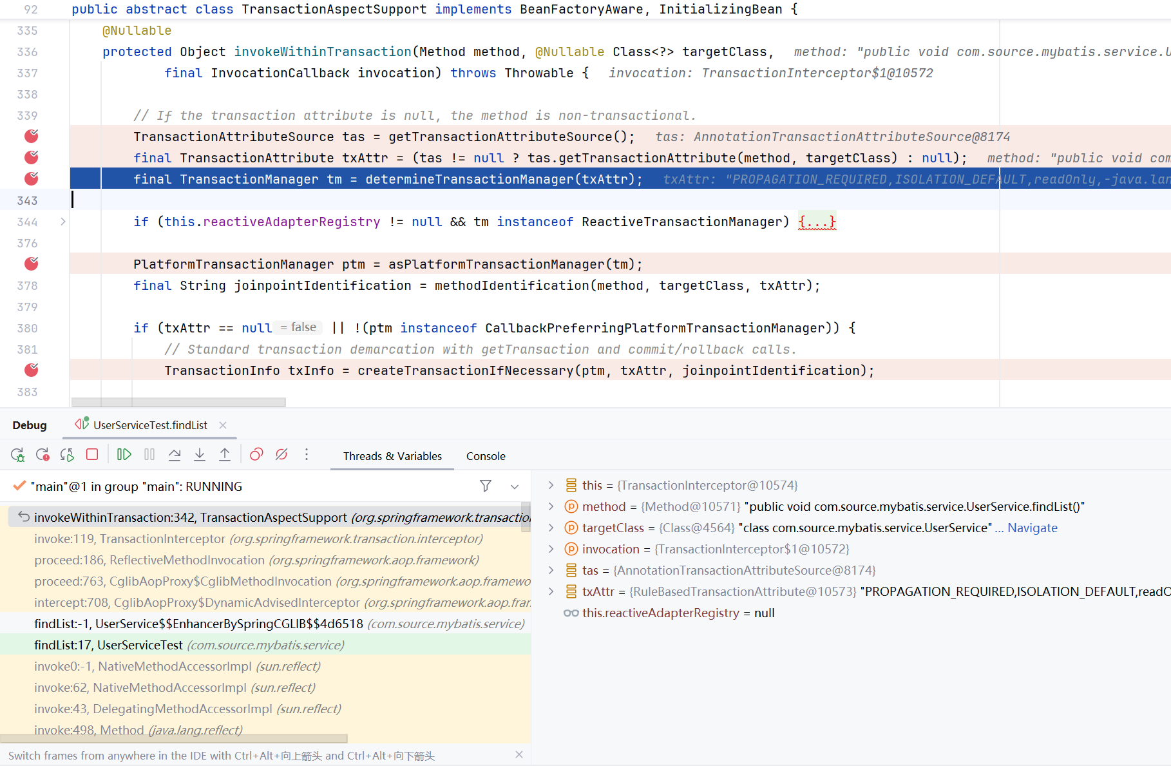
Task: Click the inline 'txAttr == null = false' hint
Action: pyautogui.click(x=298, y=327)
